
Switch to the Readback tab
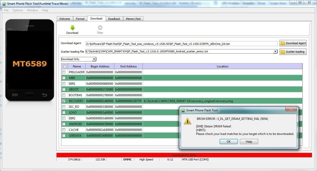click(114, 19)
